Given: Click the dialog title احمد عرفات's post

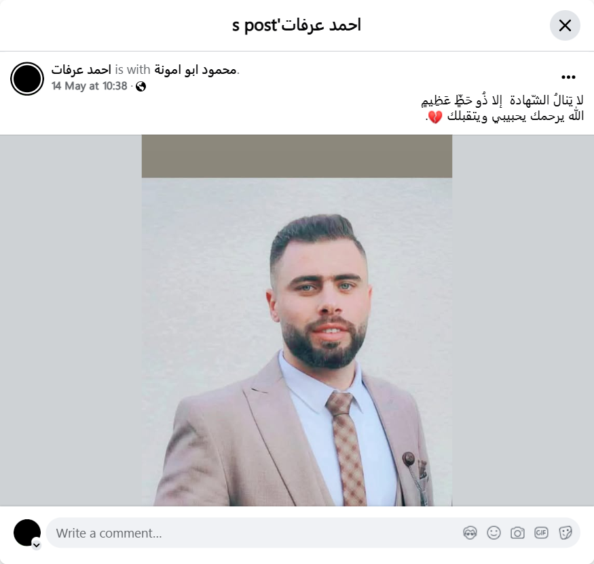Looking at the screenshot, I should pyautogui.click(x=297, y=25).
